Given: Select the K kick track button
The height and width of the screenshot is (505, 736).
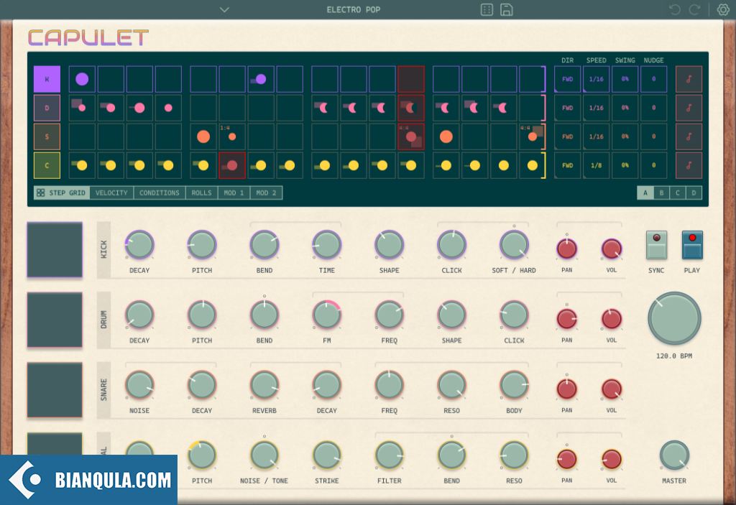Looking at the screenshot, I should (x=47, y=79).
